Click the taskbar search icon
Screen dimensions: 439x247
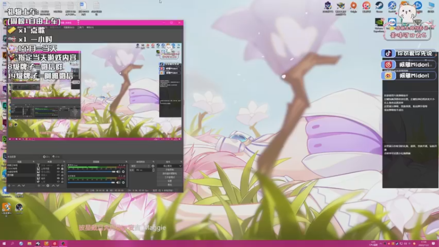pyautogui.click(x=12, y=244)
